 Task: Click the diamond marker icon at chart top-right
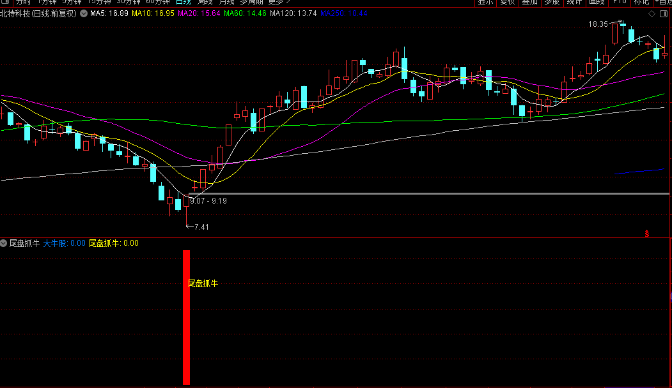click(x=652, y=13)
